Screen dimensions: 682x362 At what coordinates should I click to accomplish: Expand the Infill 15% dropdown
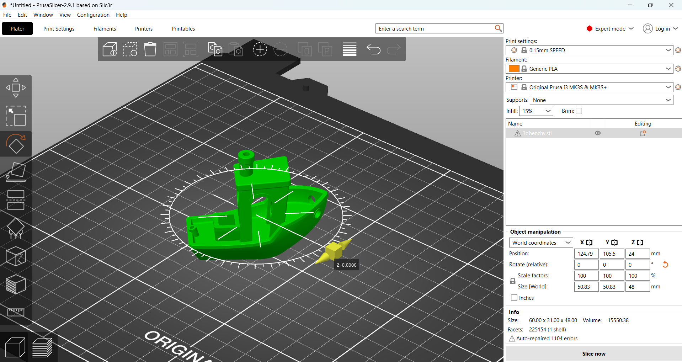click(536, 111)
